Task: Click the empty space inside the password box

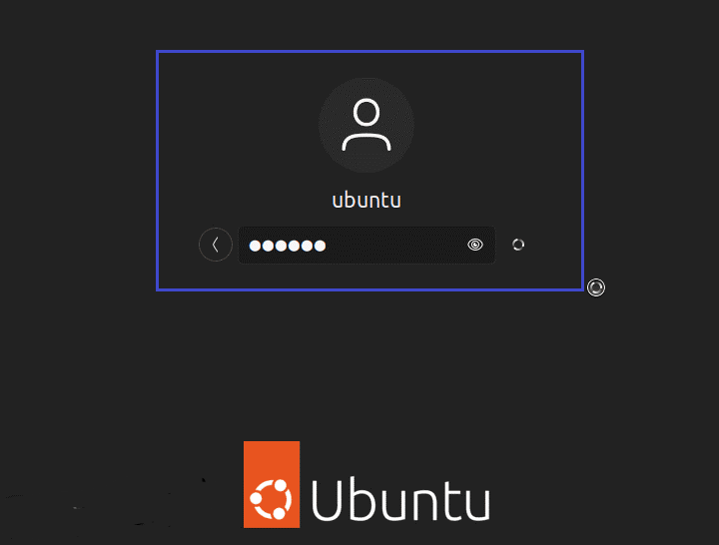Action: tap(394, 245)
